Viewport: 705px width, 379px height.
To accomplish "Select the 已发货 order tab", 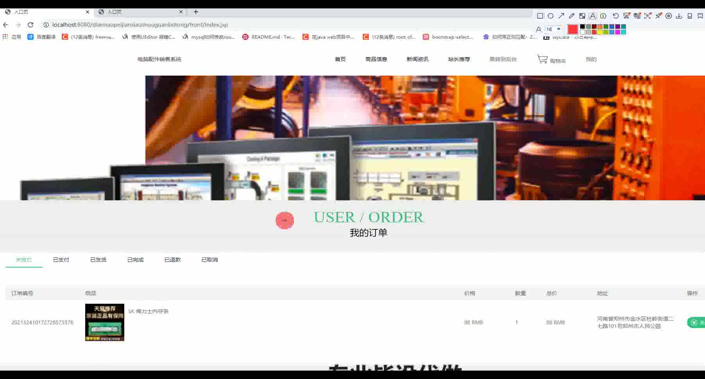I will click(98, 260).
